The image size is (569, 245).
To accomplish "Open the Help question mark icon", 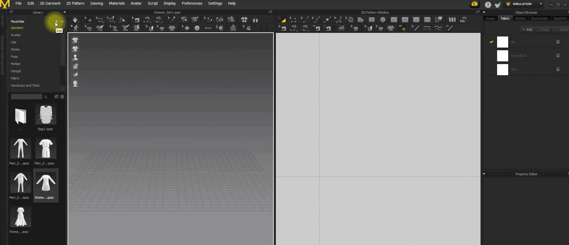I will coord(488,5).
